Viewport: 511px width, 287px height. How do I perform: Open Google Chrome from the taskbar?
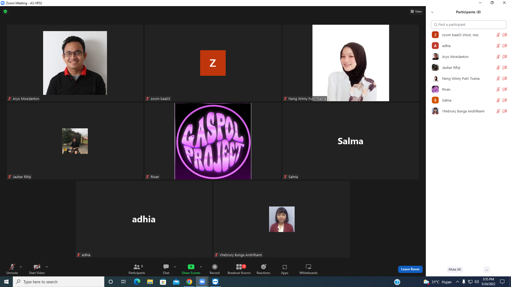[189, 282]
